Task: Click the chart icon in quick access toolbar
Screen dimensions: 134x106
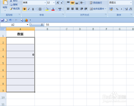Action: [x=26, y=20]
